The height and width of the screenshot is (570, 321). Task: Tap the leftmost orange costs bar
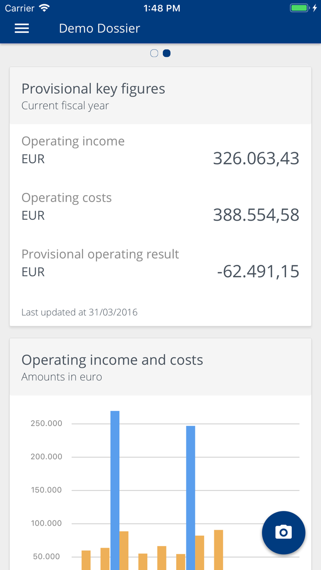(86, 559)
